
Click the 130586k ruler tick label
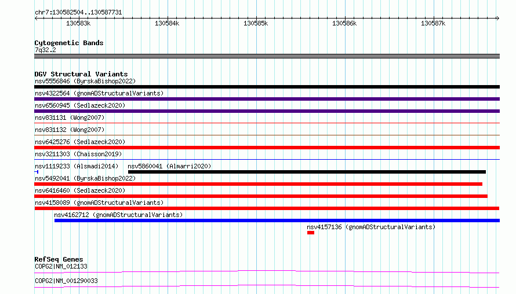coord(344,23)
